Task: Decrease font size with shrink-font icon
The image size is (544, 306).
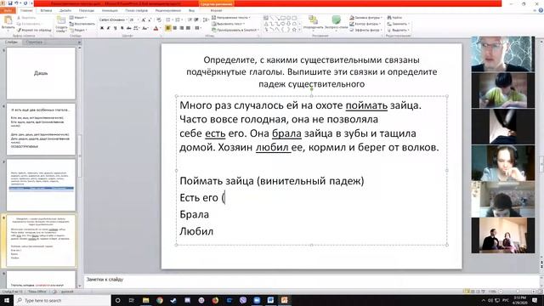Action: click(x=150, y=20)
